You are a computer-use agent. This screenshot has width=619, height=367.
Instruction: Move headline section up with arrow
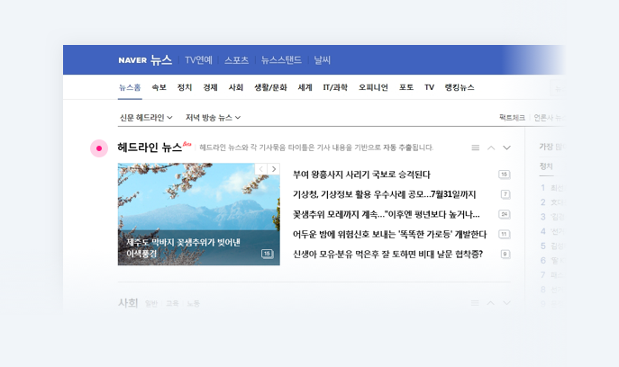click(491, 148)
